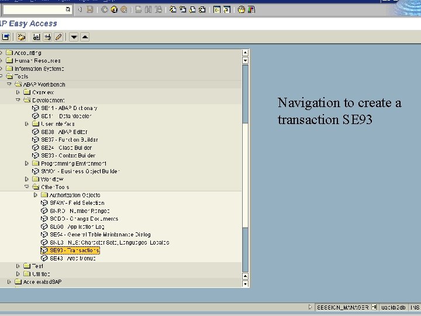Click the Delete Favorites icon
421x316 pixels.
click(x=47, y=37)
